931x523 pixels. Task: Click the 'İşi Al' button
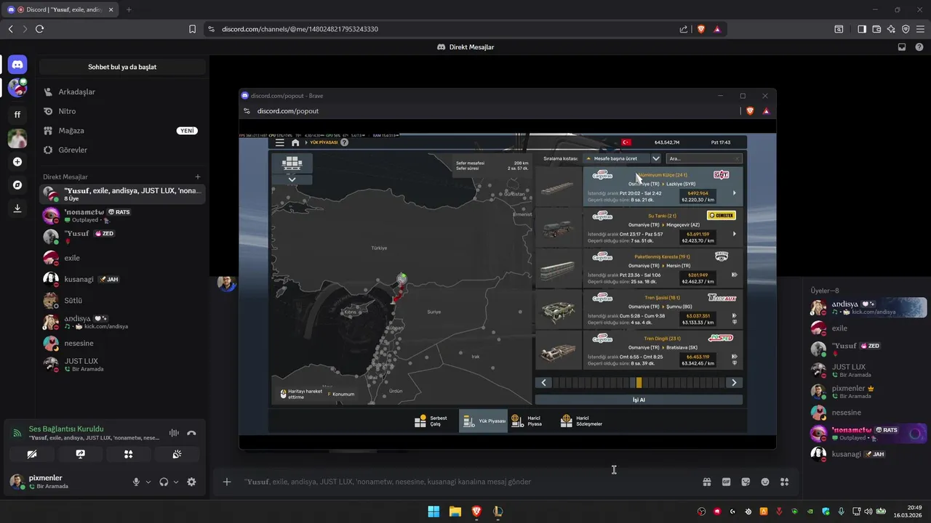pyautogui.click(x=639, y=400)
